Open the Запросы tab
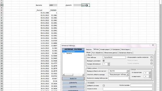Screen dimensions: 162x91 coord(89,50)
